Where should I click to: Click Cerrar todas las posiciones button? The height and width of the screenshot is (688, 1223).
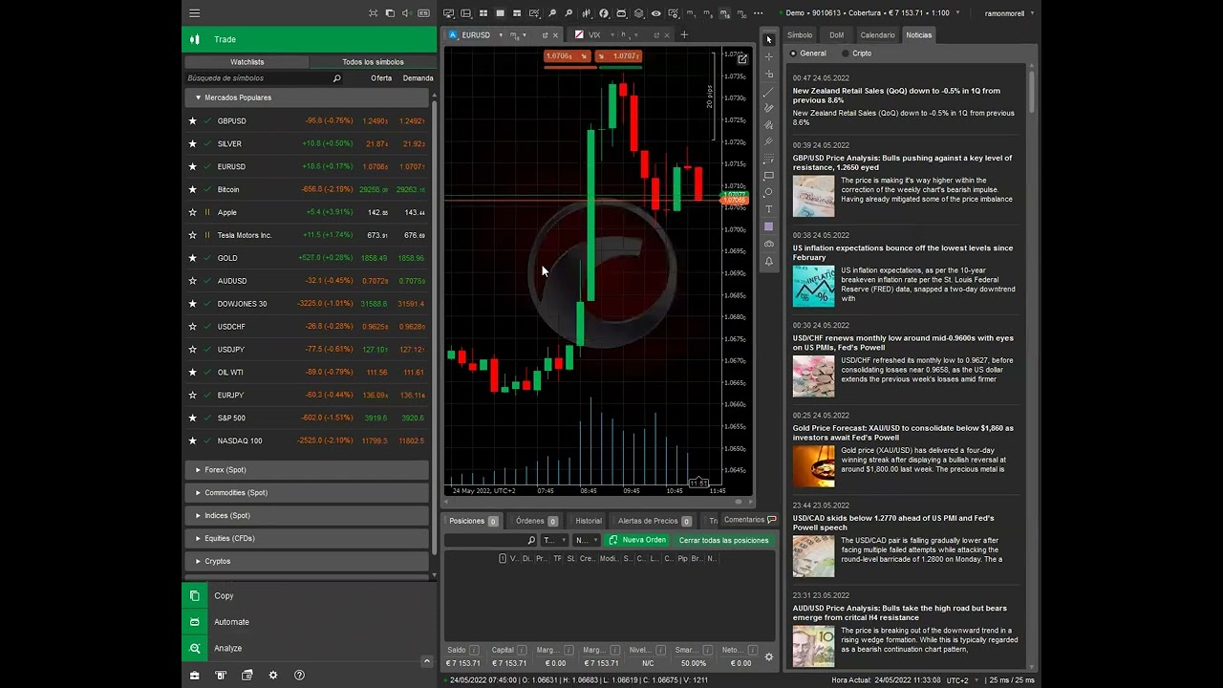(723, 540)
